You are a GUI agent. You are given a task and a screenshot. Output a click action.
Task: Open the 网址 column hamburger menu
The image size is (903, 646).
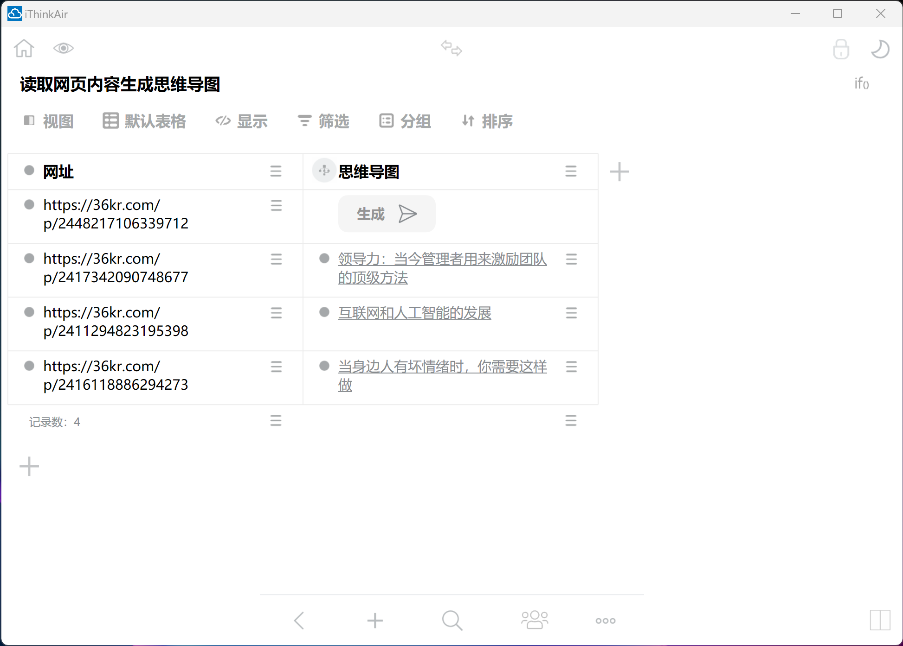(276, 171)
